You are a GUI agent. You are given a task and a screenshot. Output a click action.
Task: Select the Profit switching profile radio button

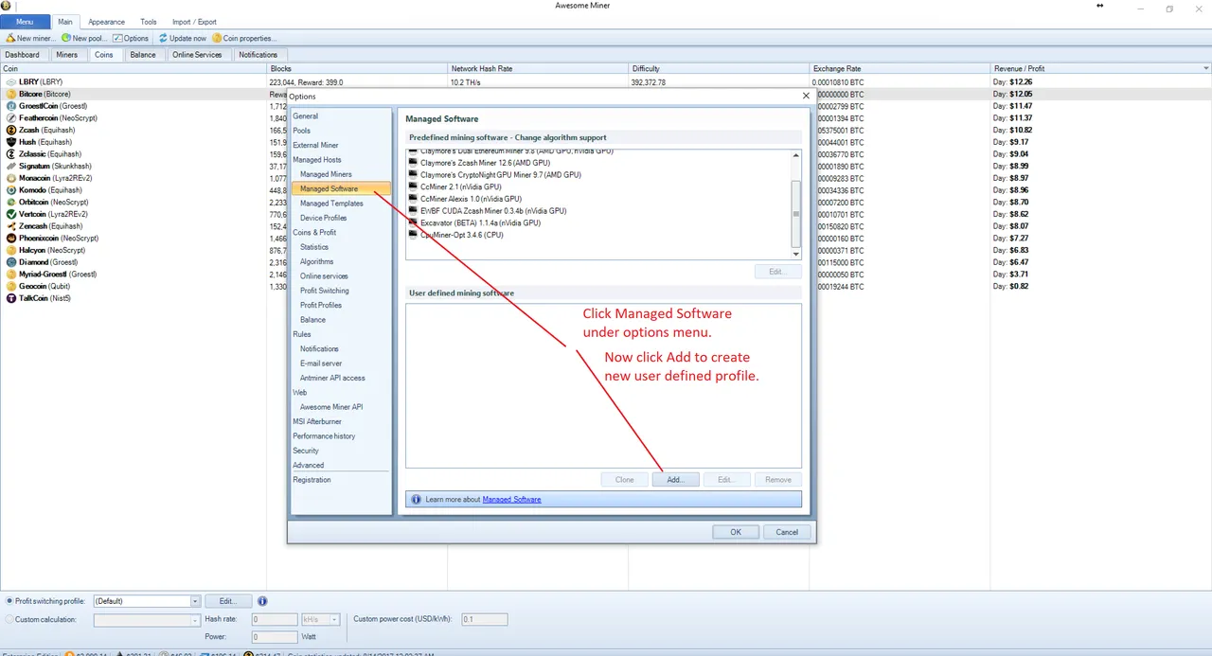click(9, 601)
